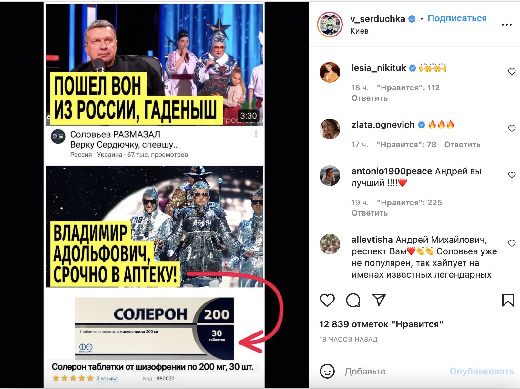Reply to lesia_nikituk's comment
520x389 pixels.
pyautogui.click(x=370, y=98)
